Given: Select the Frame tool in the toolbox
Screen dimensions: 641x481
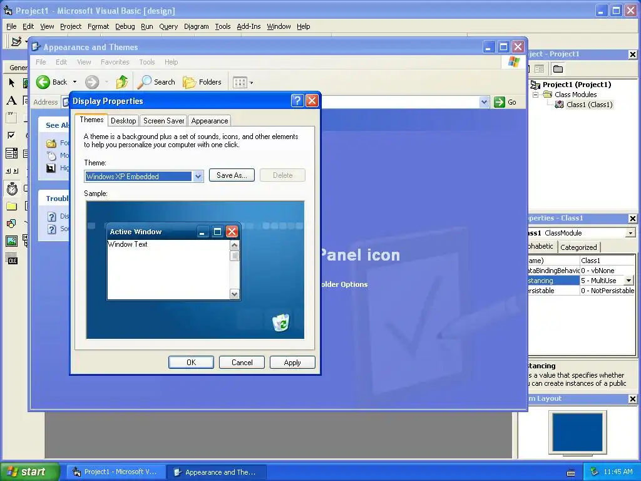Looking at the screenshot, I should pos(11,118).
